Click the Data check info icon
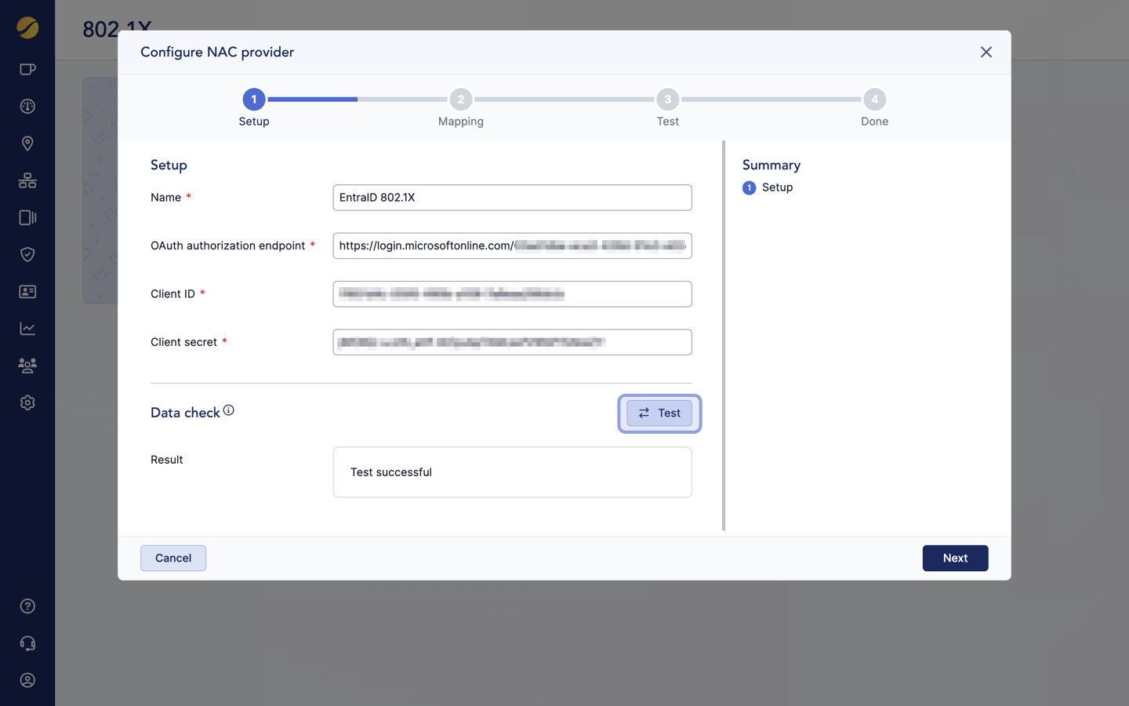 (228, 410)
